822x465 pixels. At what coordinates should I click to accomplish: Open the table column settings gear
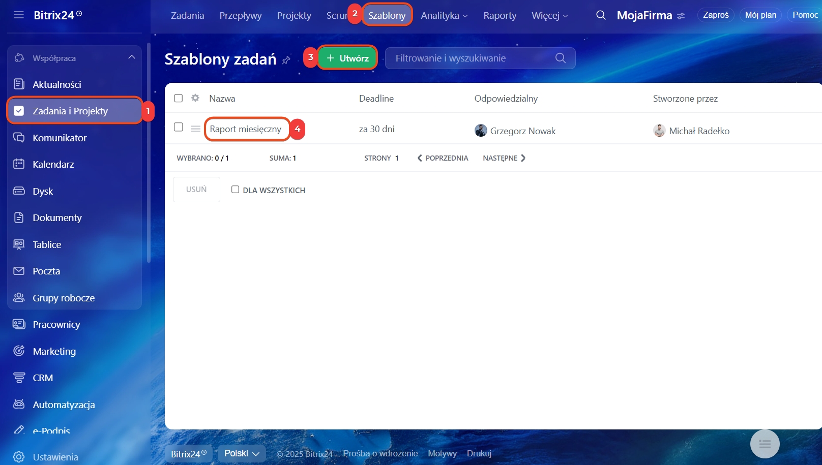point(195,98)
